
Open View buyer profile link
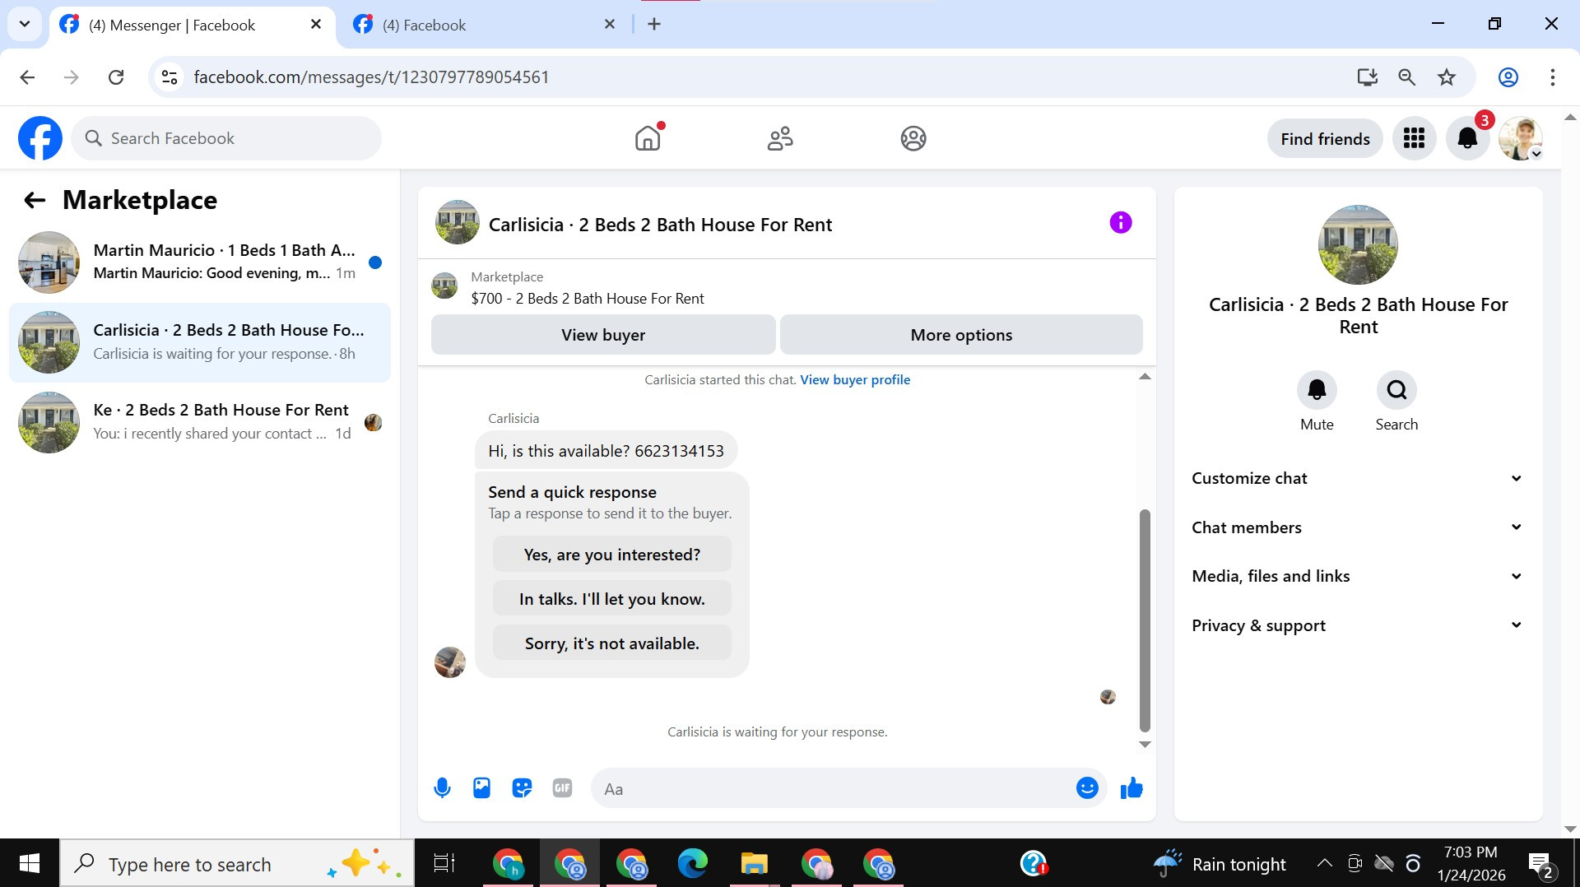pos(855,380)
